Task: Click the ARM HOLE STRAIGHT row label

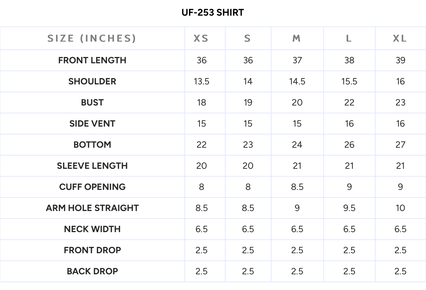Action: [x=92, y=208]
